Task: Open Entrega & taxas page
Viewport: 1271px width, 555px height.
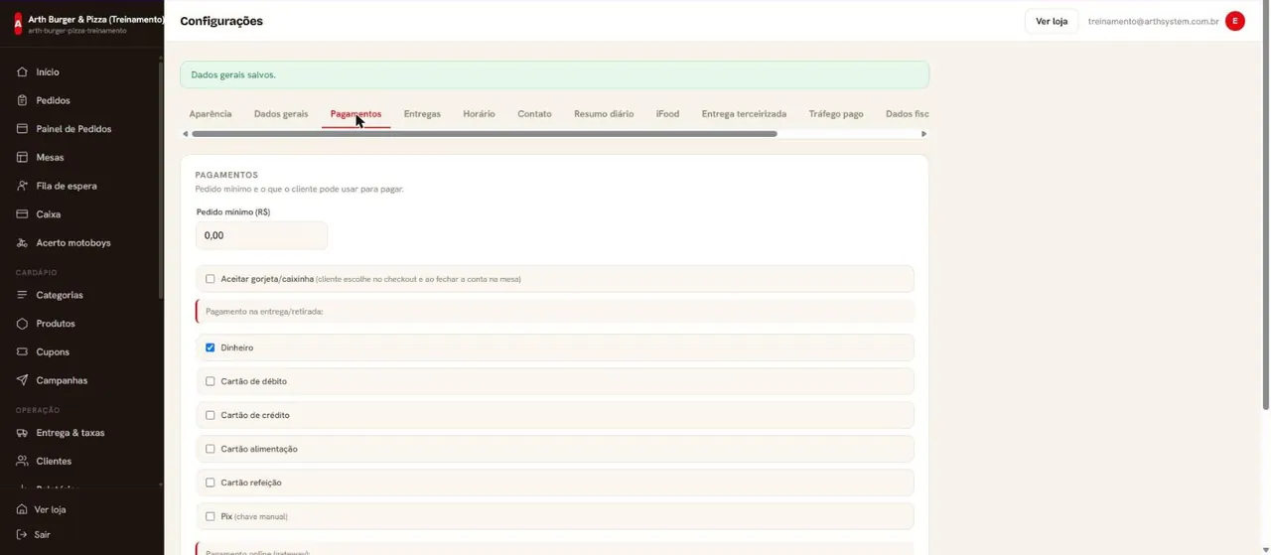Action: (x=71, y=433)
